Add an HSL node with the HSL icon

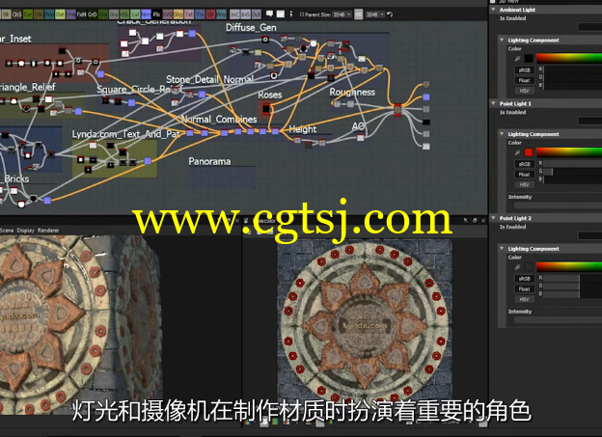(x=124, y=14)
